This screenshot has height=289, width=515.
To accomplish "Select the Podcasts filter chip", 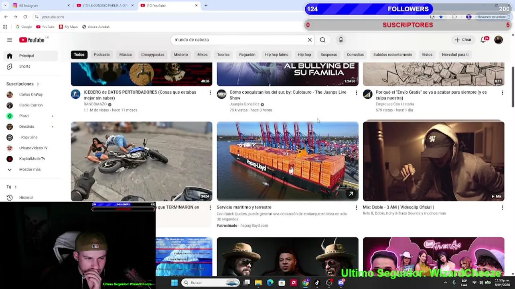I will point(101,55).
